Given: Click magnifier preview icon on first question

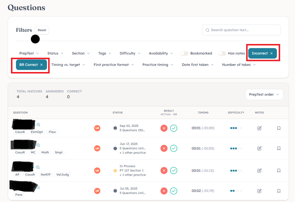Looking at the screenshot, I should (38, 125).
